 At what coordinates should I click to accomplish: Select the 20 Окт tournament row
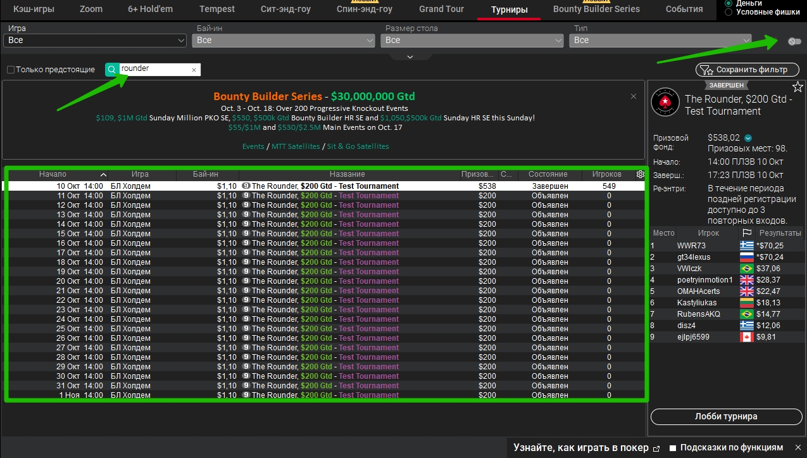tap(326, 281)
